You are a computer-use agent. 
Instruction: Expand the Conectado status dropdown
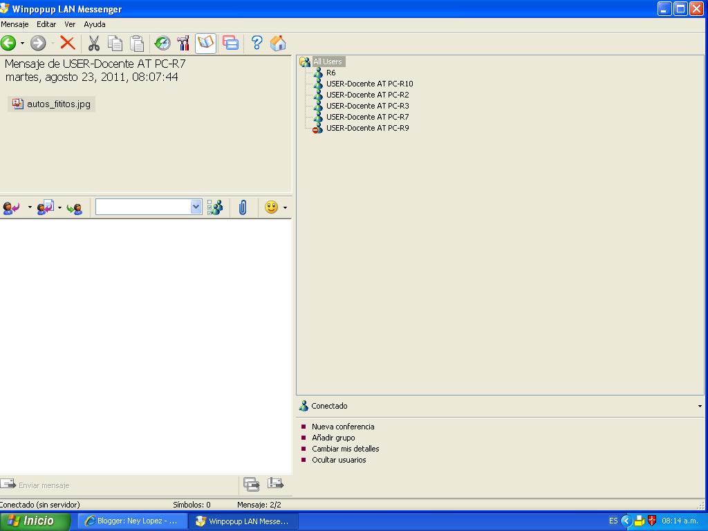[698, 406]
